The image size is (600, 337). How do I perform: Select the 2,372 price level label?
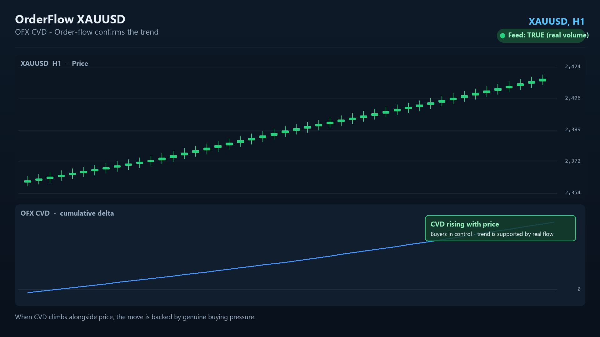tap(572, 161)
